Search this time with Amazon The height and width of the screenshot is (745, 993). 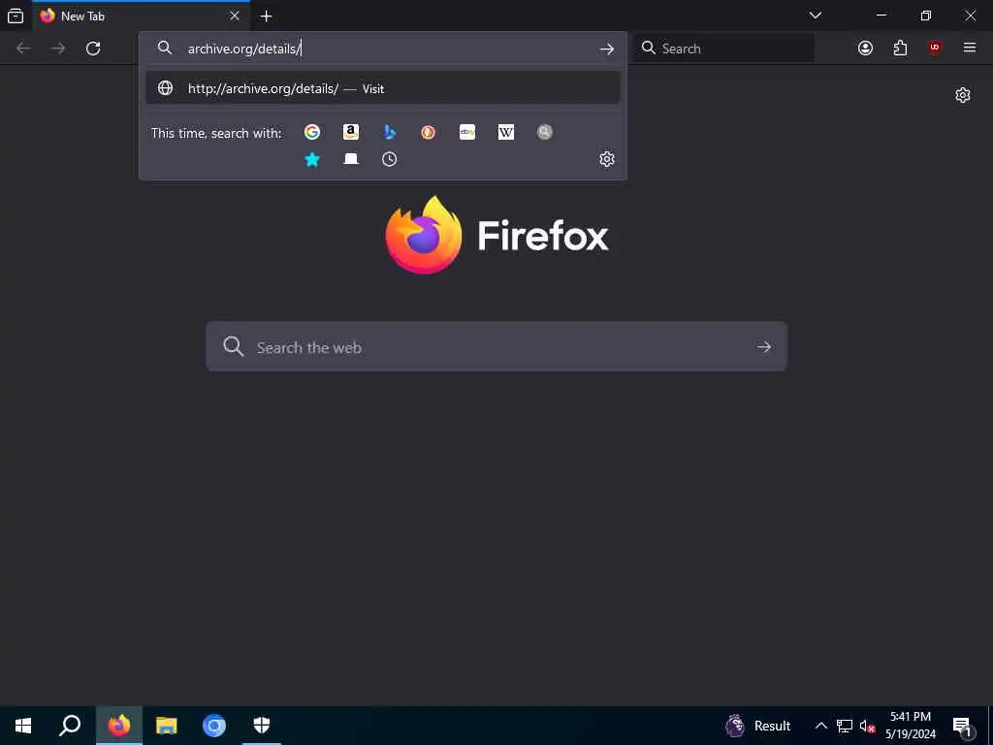(351, 132)
